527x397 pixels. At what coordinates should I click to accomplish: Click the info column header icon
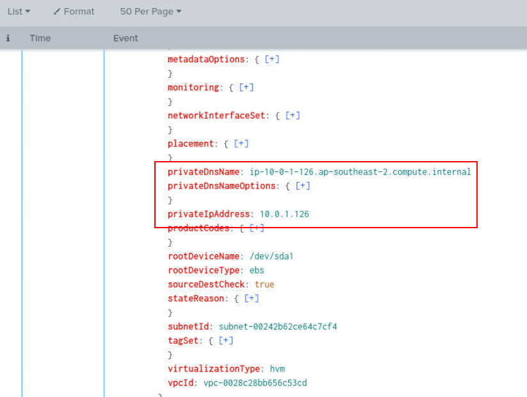8,38
